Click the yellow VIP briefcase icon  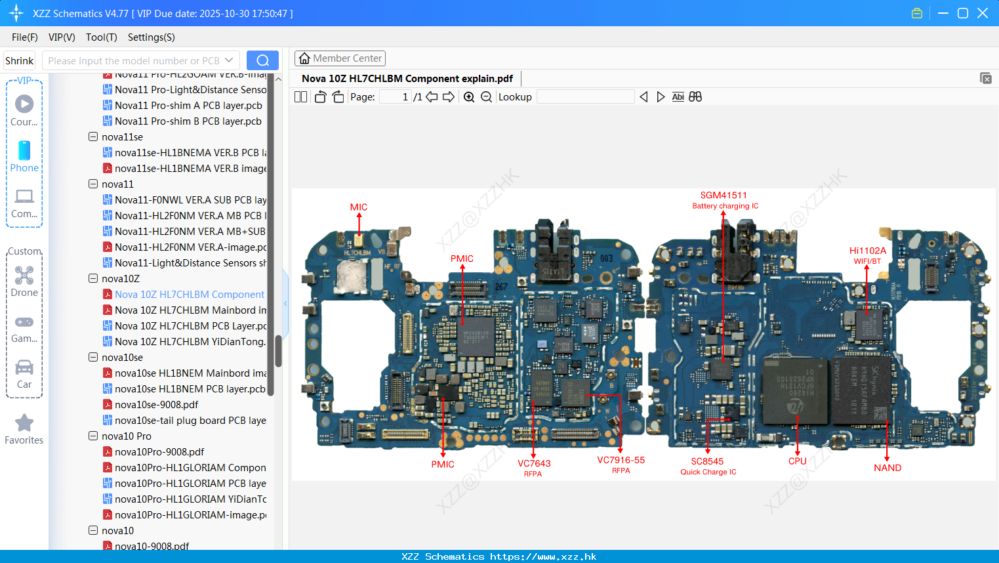(x=917, y=13)
